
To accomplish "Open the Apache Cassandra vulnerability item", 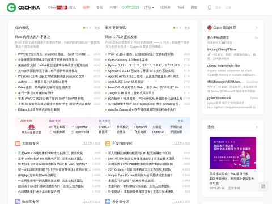I will coord(142,109).
